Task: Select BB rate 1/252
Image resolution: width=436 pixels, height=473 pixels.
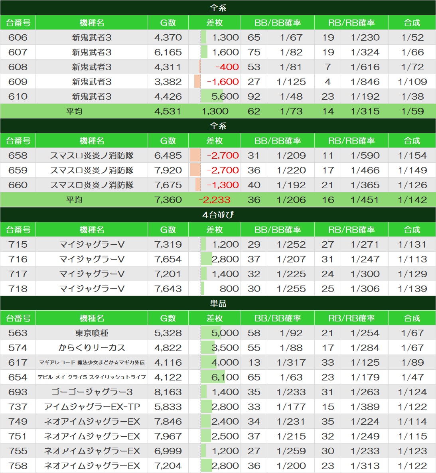Action: [x=291, y=244]
